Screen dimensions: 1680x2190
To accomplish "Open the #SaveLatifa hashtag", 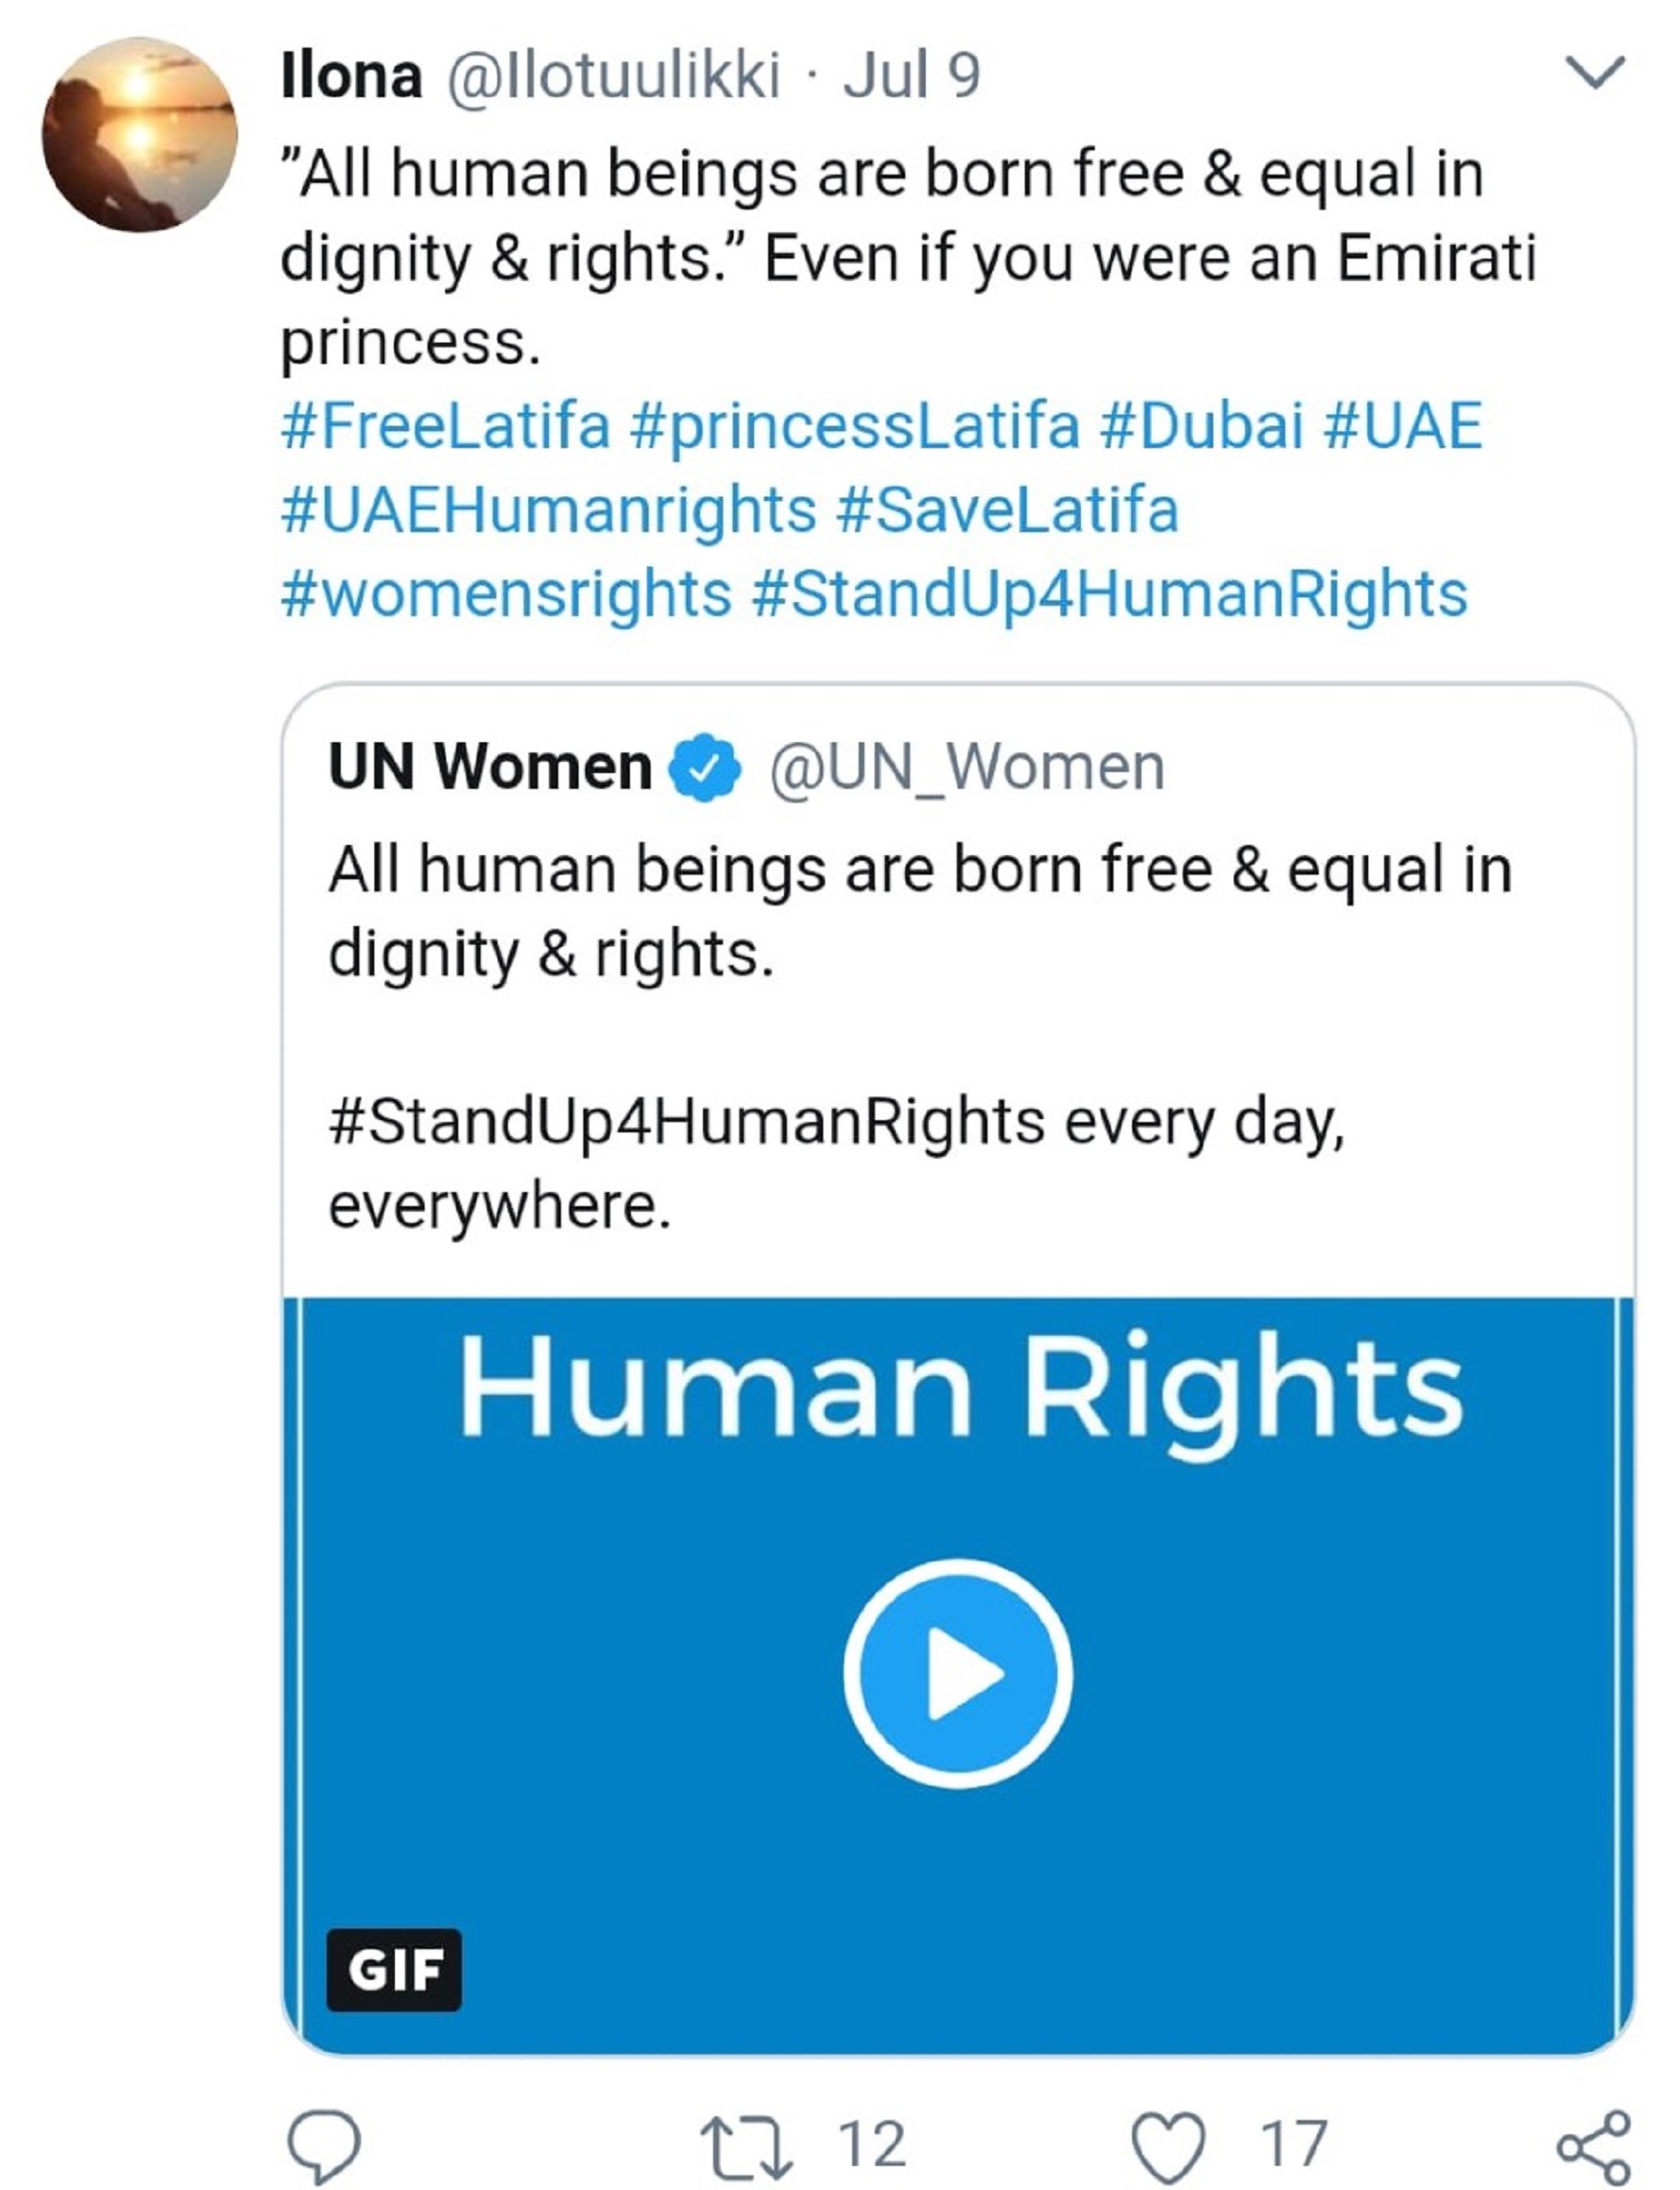I will [x=1005, y=509].
